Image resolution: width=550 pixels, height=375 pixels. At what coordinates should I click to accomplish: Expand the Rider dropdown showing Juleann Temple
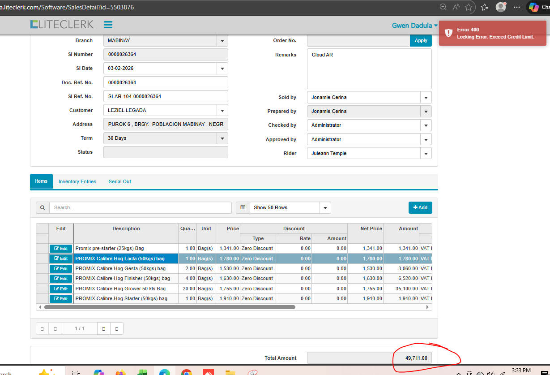(x=426, y=153)
